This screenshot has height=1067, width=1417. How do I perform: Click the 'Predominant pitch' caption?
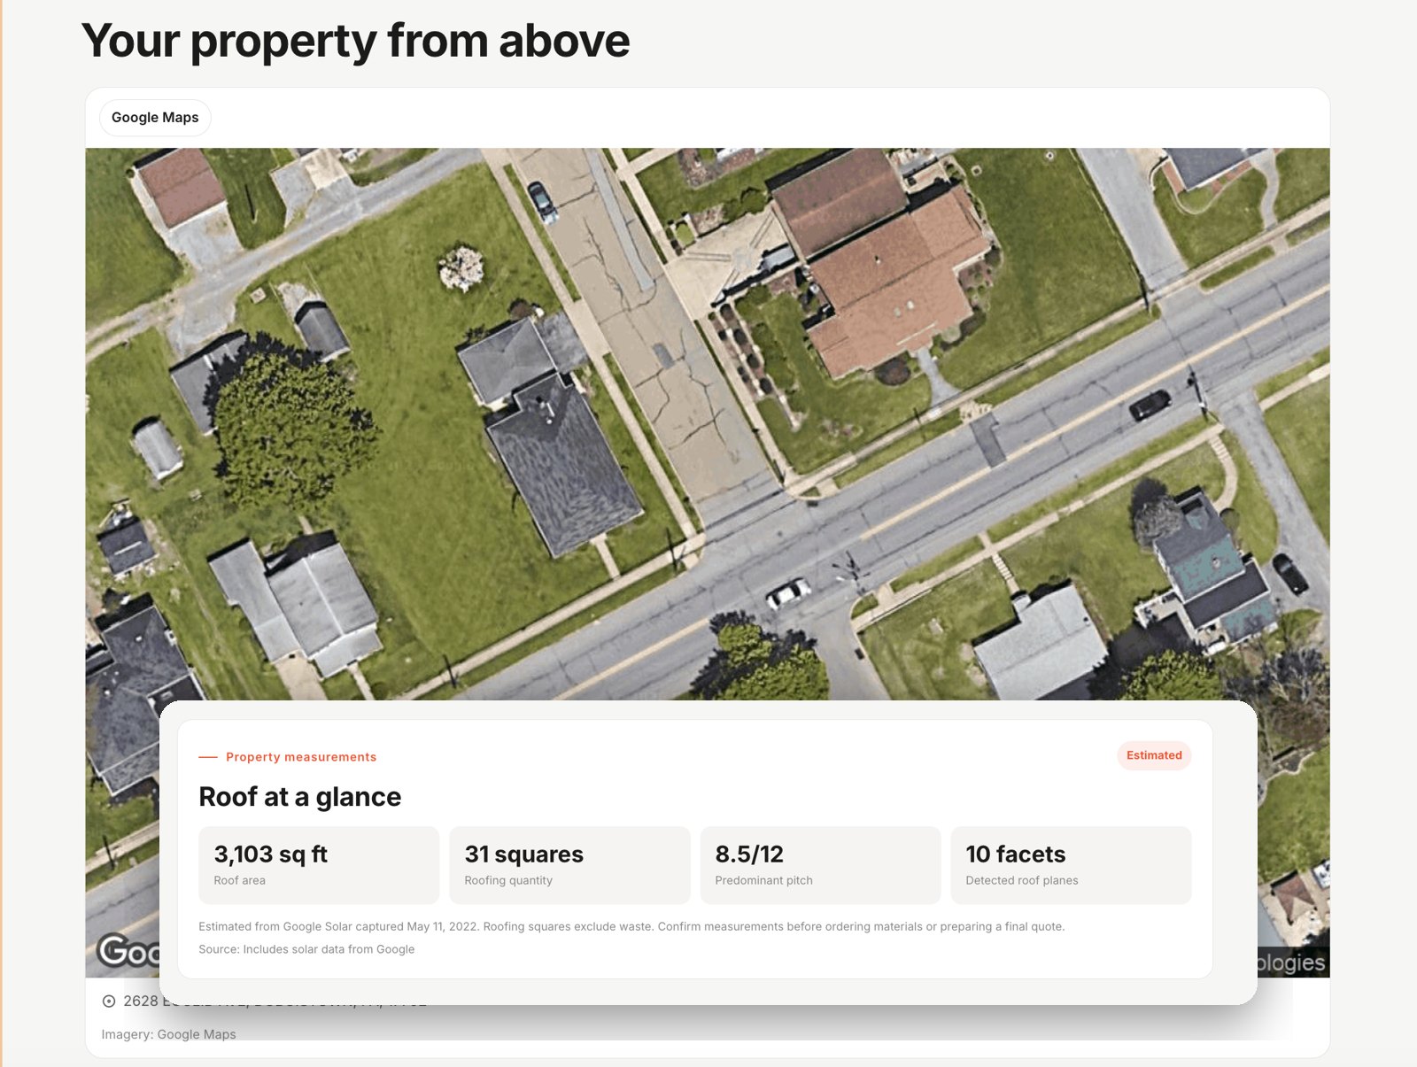pos(763,880)
